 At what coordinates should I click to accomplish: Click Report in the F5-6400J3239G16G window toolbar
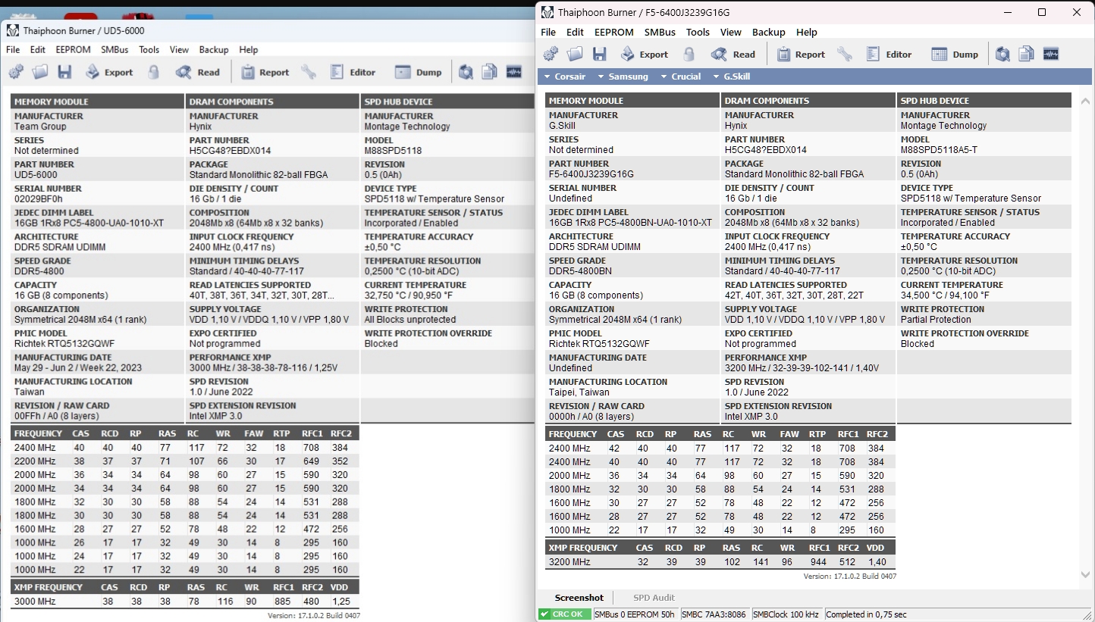point(801,54)
